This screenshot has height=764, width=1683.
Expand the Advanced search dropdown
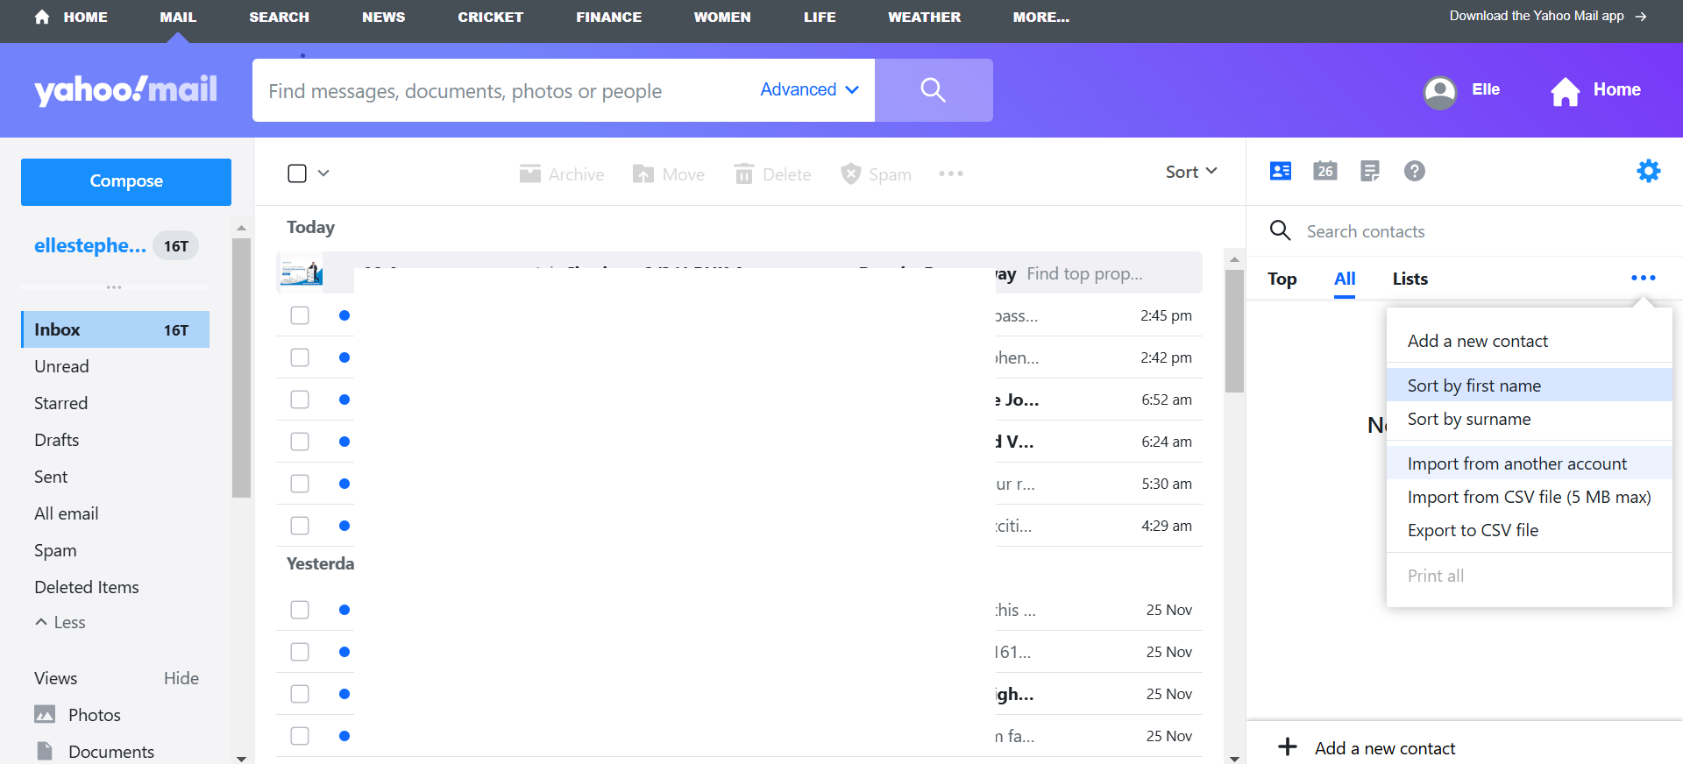click(x=809, y=89)
